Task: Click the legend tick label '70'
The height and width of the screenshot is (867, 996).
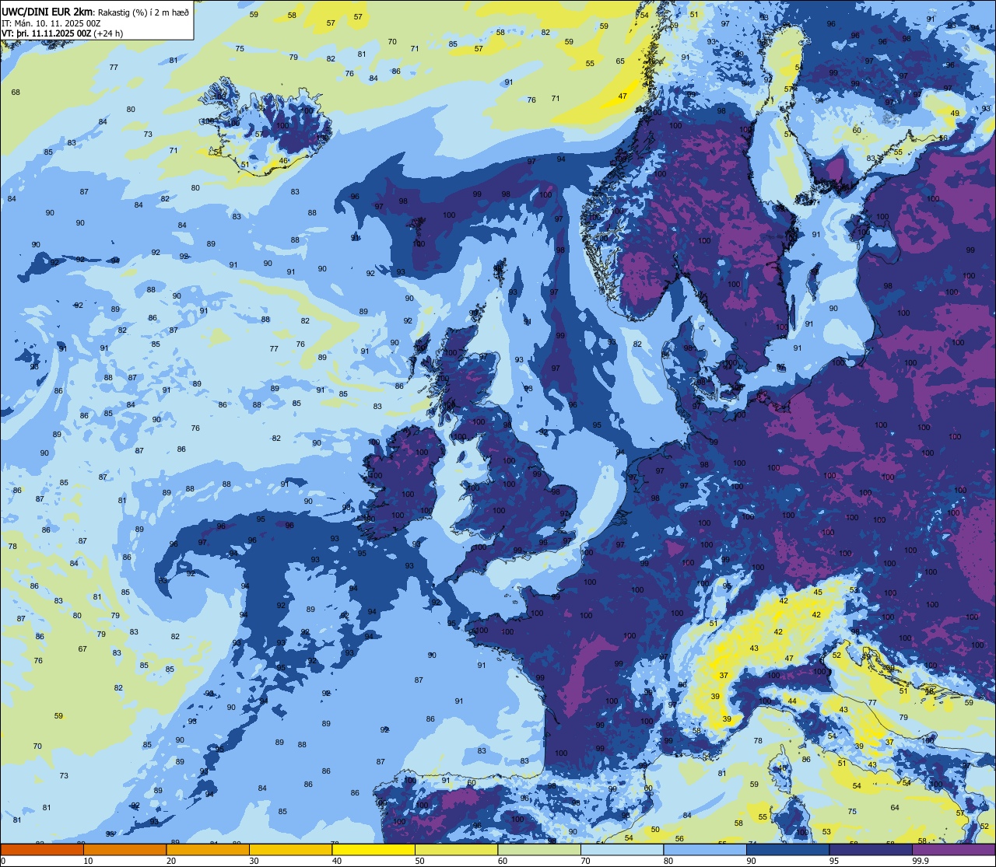Action: coord(585,860)
